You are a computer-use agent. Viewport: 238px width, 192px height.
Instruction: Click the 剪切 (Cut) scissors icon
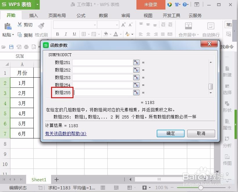coord(19,25)
